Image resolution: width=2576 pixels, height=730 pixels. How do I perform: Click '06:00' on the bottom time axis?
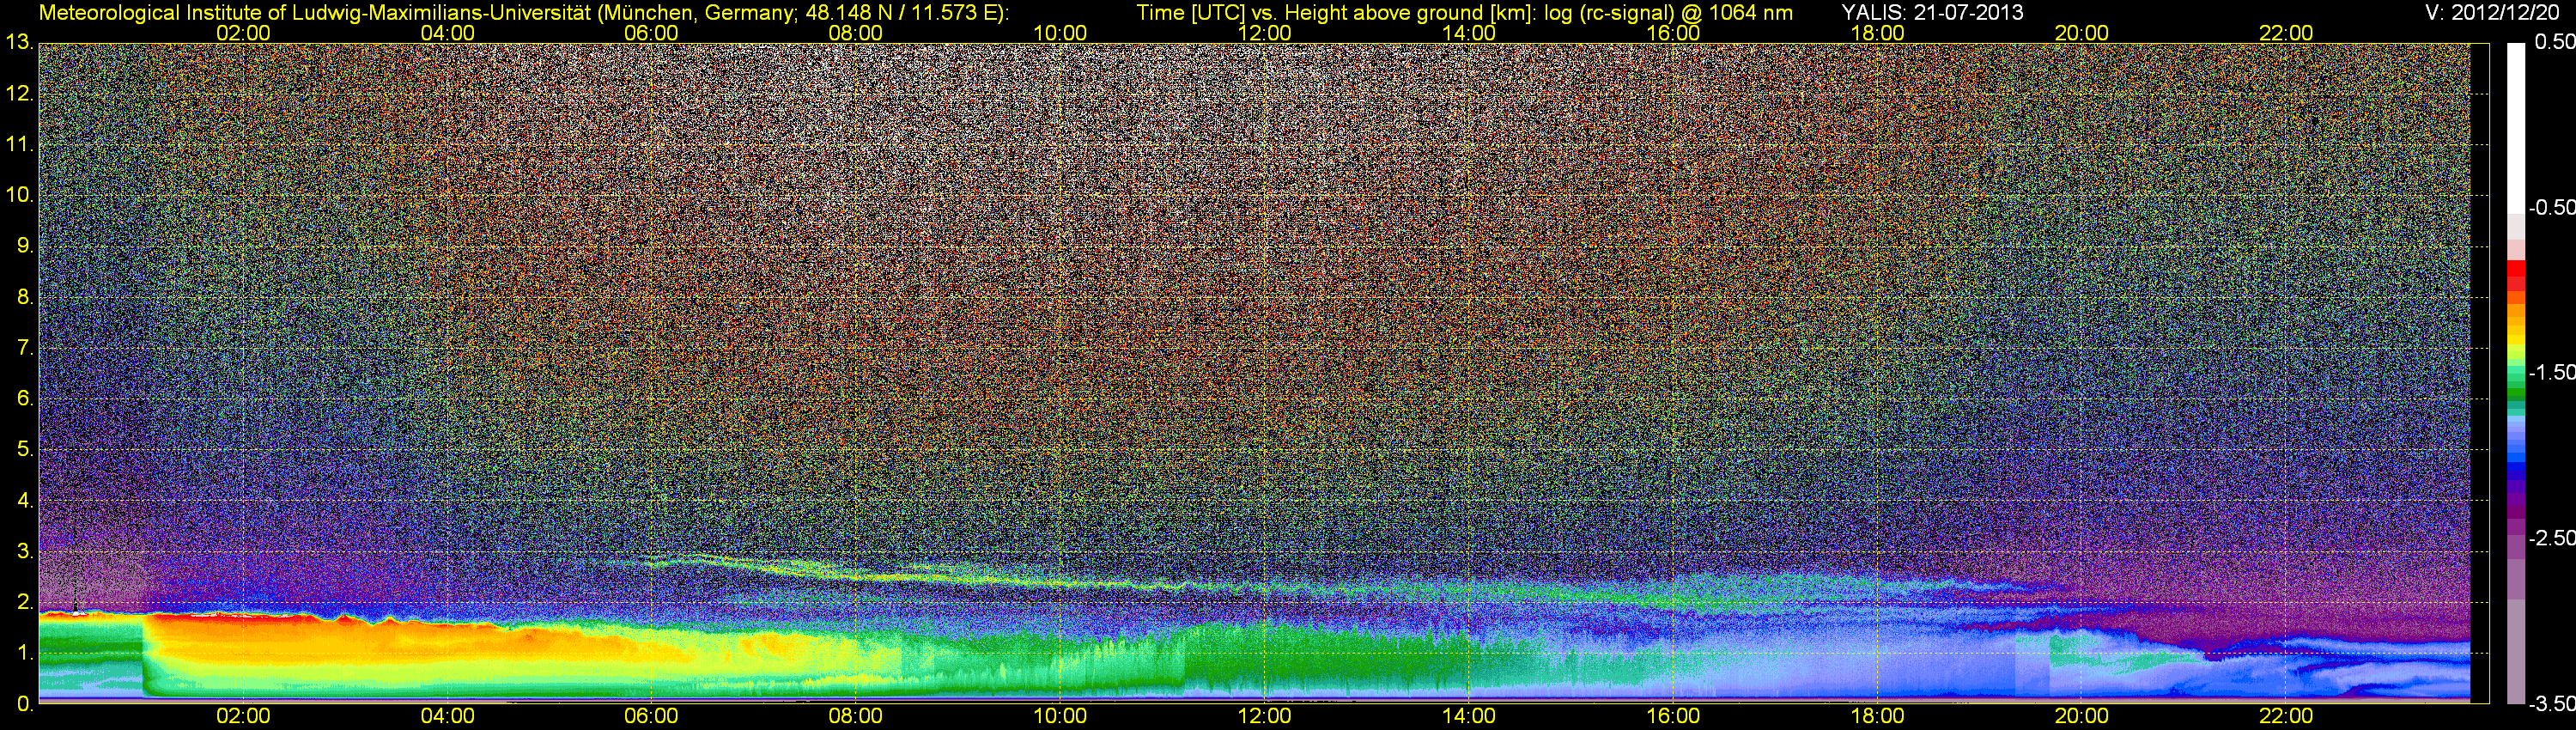(x=651, y=717)
